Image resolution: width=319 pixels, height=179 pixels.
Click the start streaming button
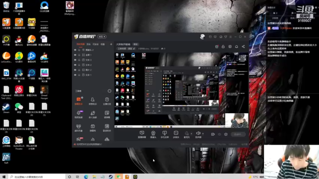coord(238,134)
